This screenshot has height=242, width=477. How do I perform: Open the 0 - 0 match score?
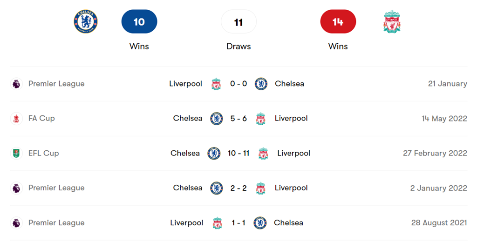pos(238,84)
